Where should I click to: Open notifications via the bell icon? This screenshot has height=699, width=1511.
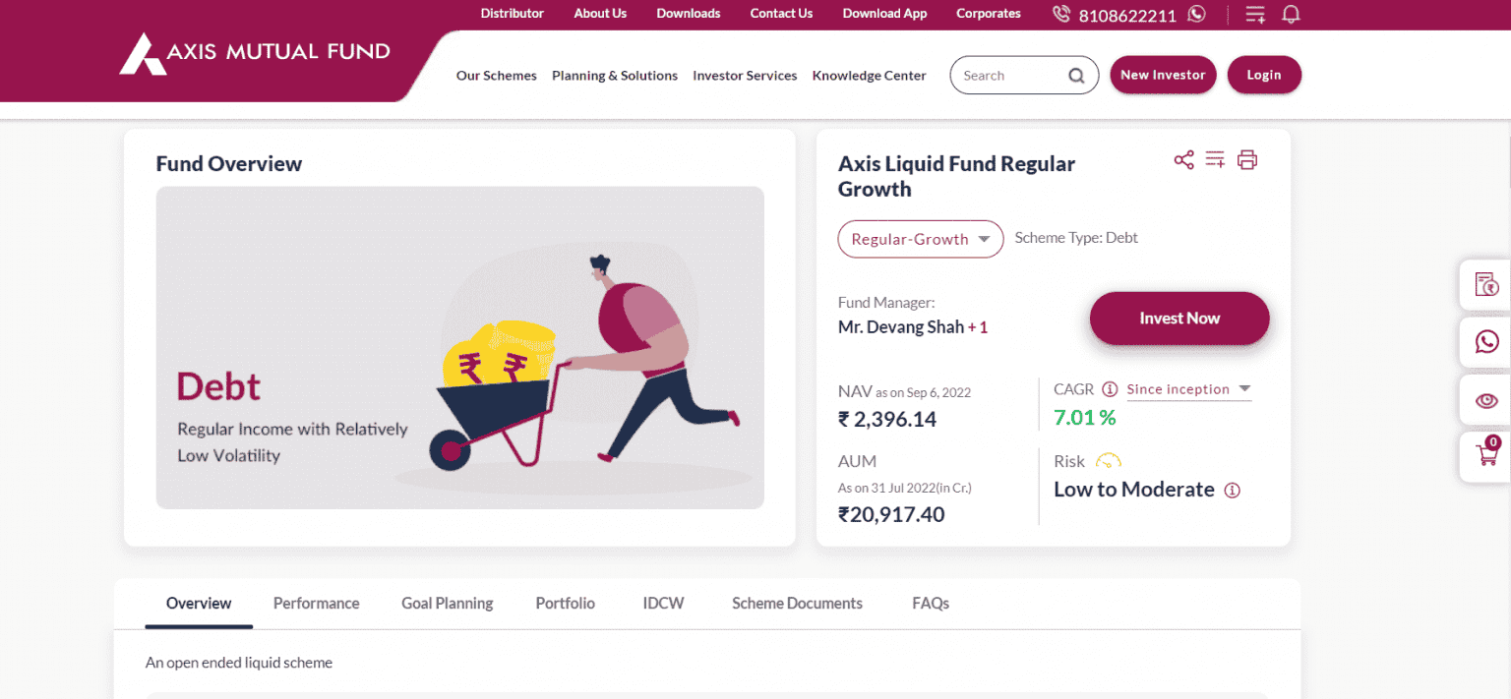pyautogui.click(x=1291, y=14)
